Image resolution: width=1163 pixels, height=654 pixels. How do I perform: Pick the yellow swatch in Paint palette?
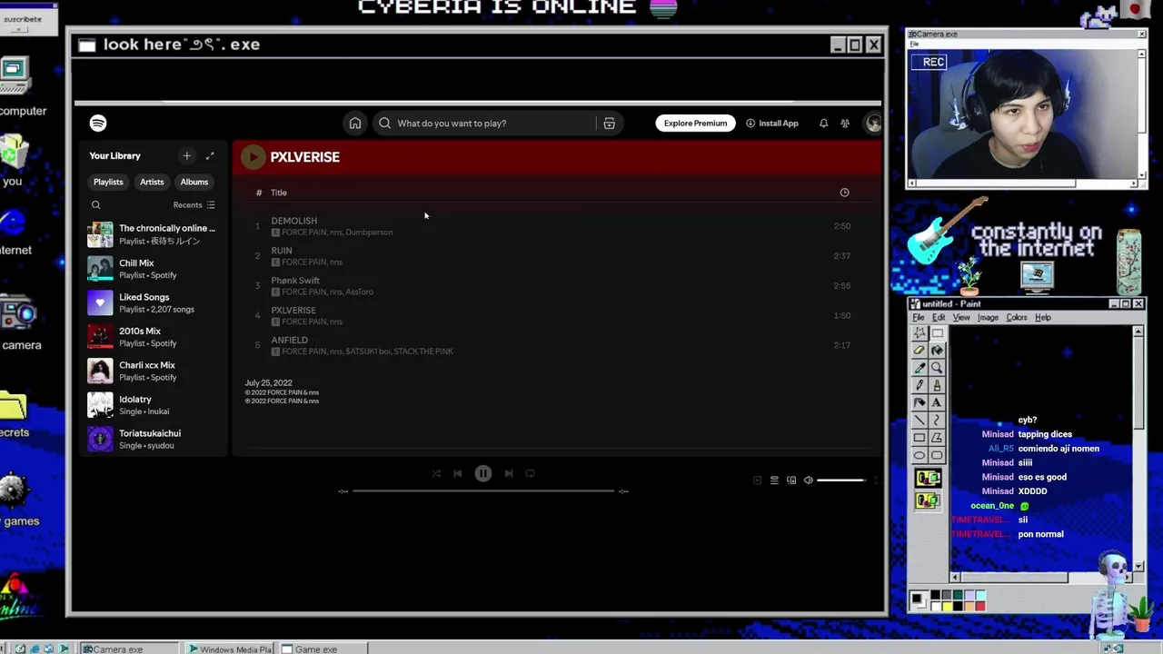pos(947,606)
